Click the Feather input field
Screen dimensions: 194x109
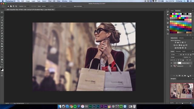click(x=26, y=6)
